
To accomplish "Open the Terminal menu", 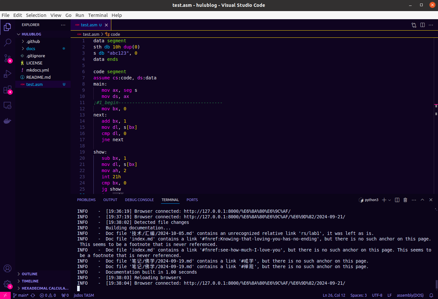I will tap(98, 15).
